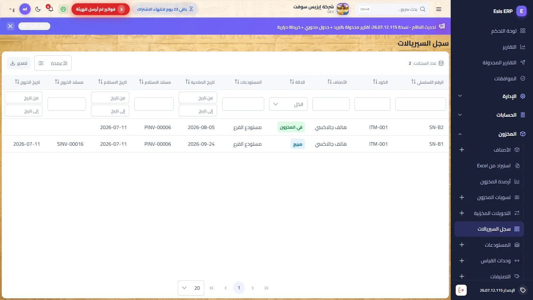Image resolution: width=533 pixels, height=300 pixels.
Task: Sort by warehouses column المستودعات
Action: [x=248, y=82]
